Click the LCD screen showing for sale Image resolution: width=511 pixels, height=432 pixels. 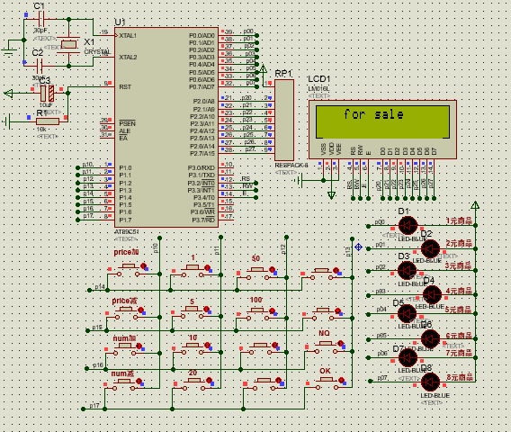382,121
